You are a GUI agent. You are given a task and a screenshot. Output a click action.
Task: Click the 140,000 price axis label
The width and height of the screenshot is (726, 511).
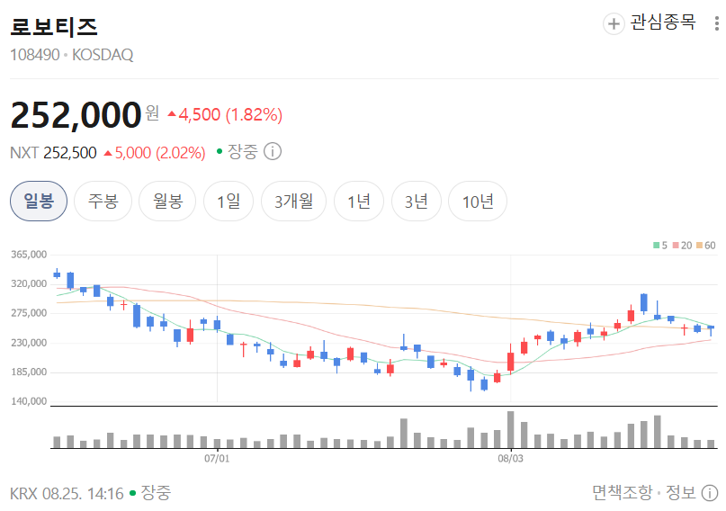(29, 401)
